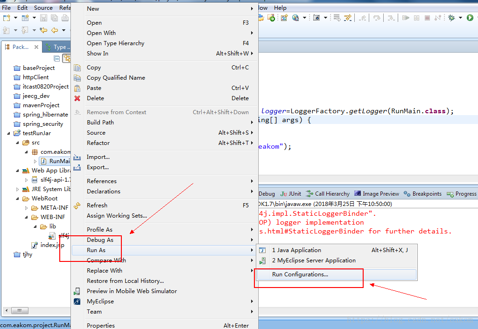Select Properties at the context menu bottom

[164, 325]
